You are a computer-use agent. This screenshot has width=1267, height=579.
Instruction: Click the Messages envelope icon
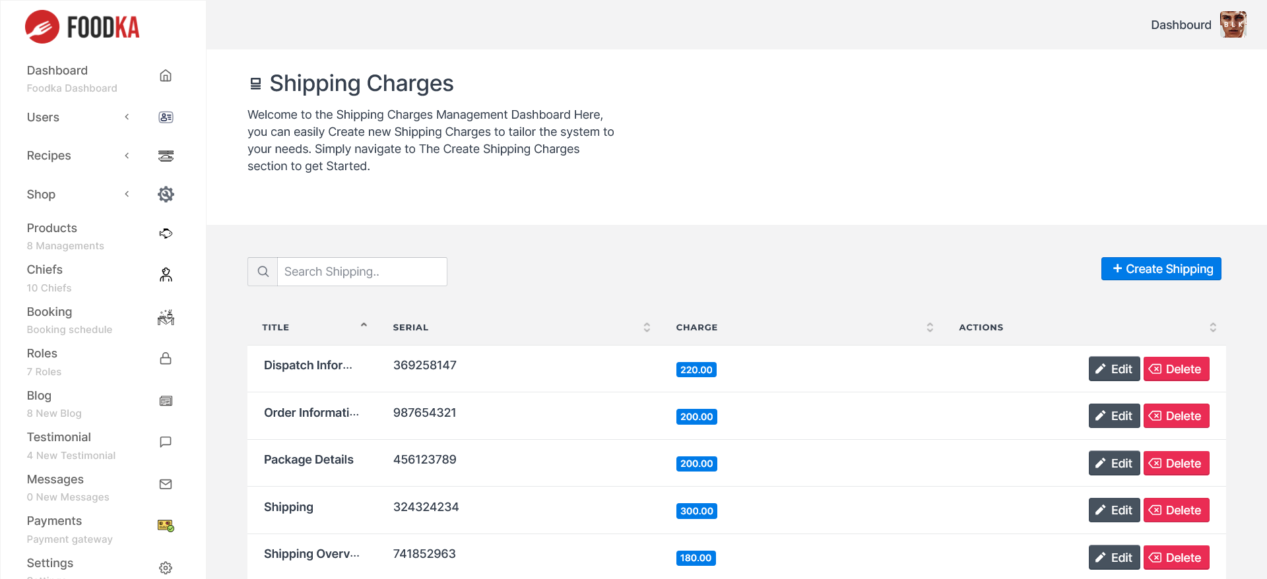pos(166,484)
